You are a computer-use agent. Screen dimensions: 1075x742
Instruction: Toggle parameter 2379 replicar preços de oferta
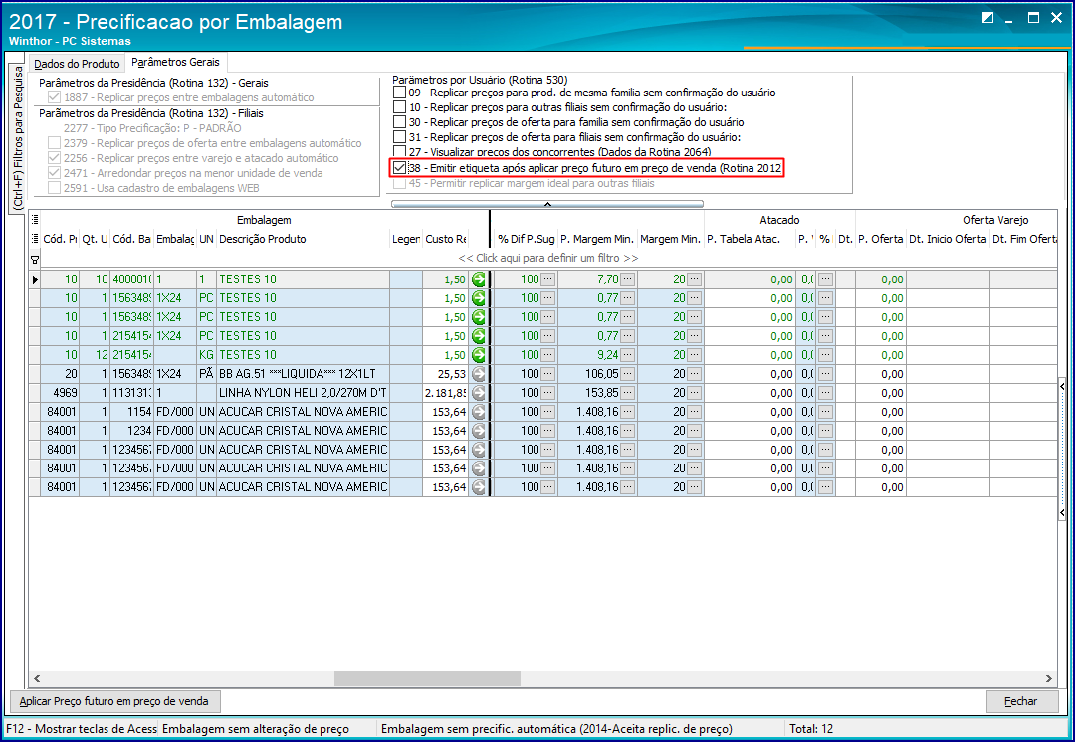tap(54, 143)
